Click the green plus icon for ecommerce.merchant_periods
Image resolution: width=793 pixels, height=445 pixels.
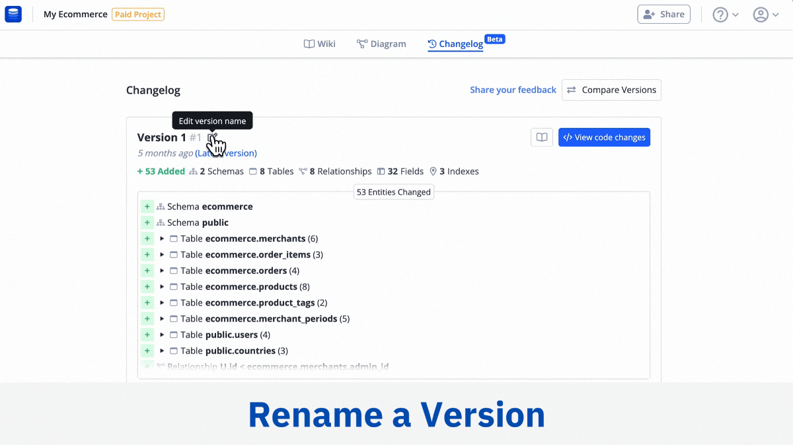pos(147,318)
